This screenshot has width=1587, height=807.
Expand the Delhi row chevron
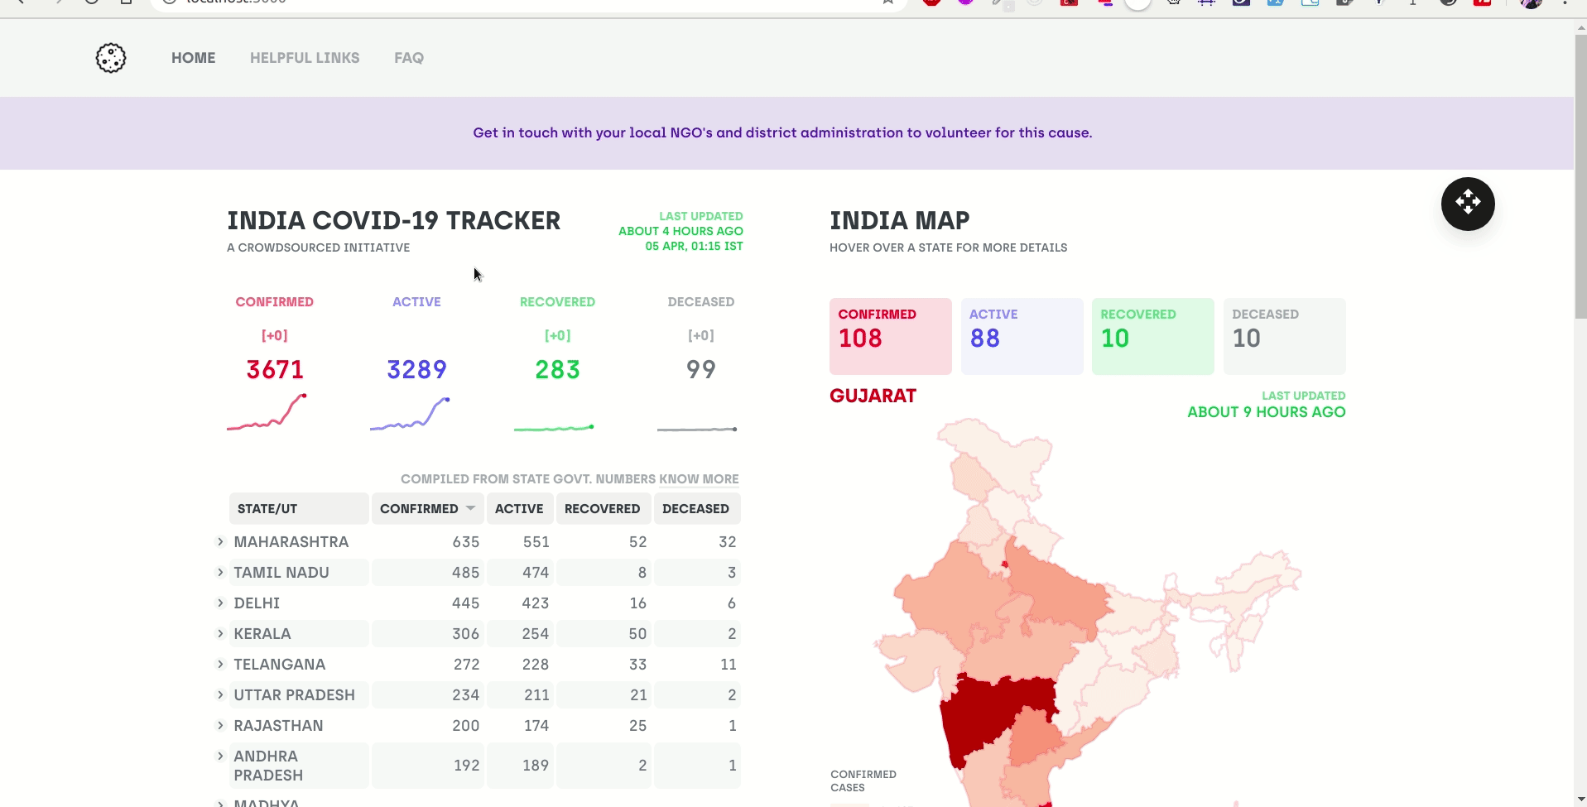(220, 603)
